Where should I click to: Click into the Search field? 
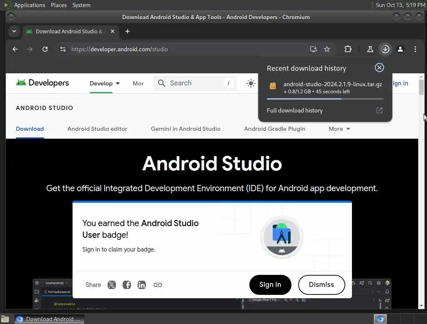point(196,83)
